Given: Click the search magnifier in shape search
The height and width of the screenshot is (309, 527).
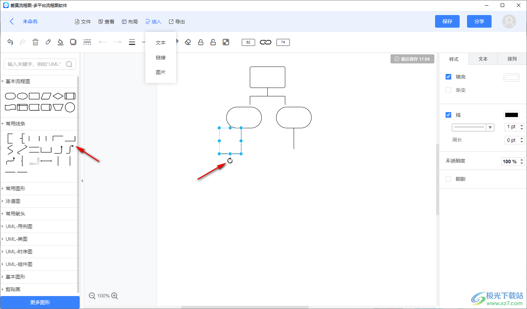Looking at the screenshot, I should pos(69,64).
